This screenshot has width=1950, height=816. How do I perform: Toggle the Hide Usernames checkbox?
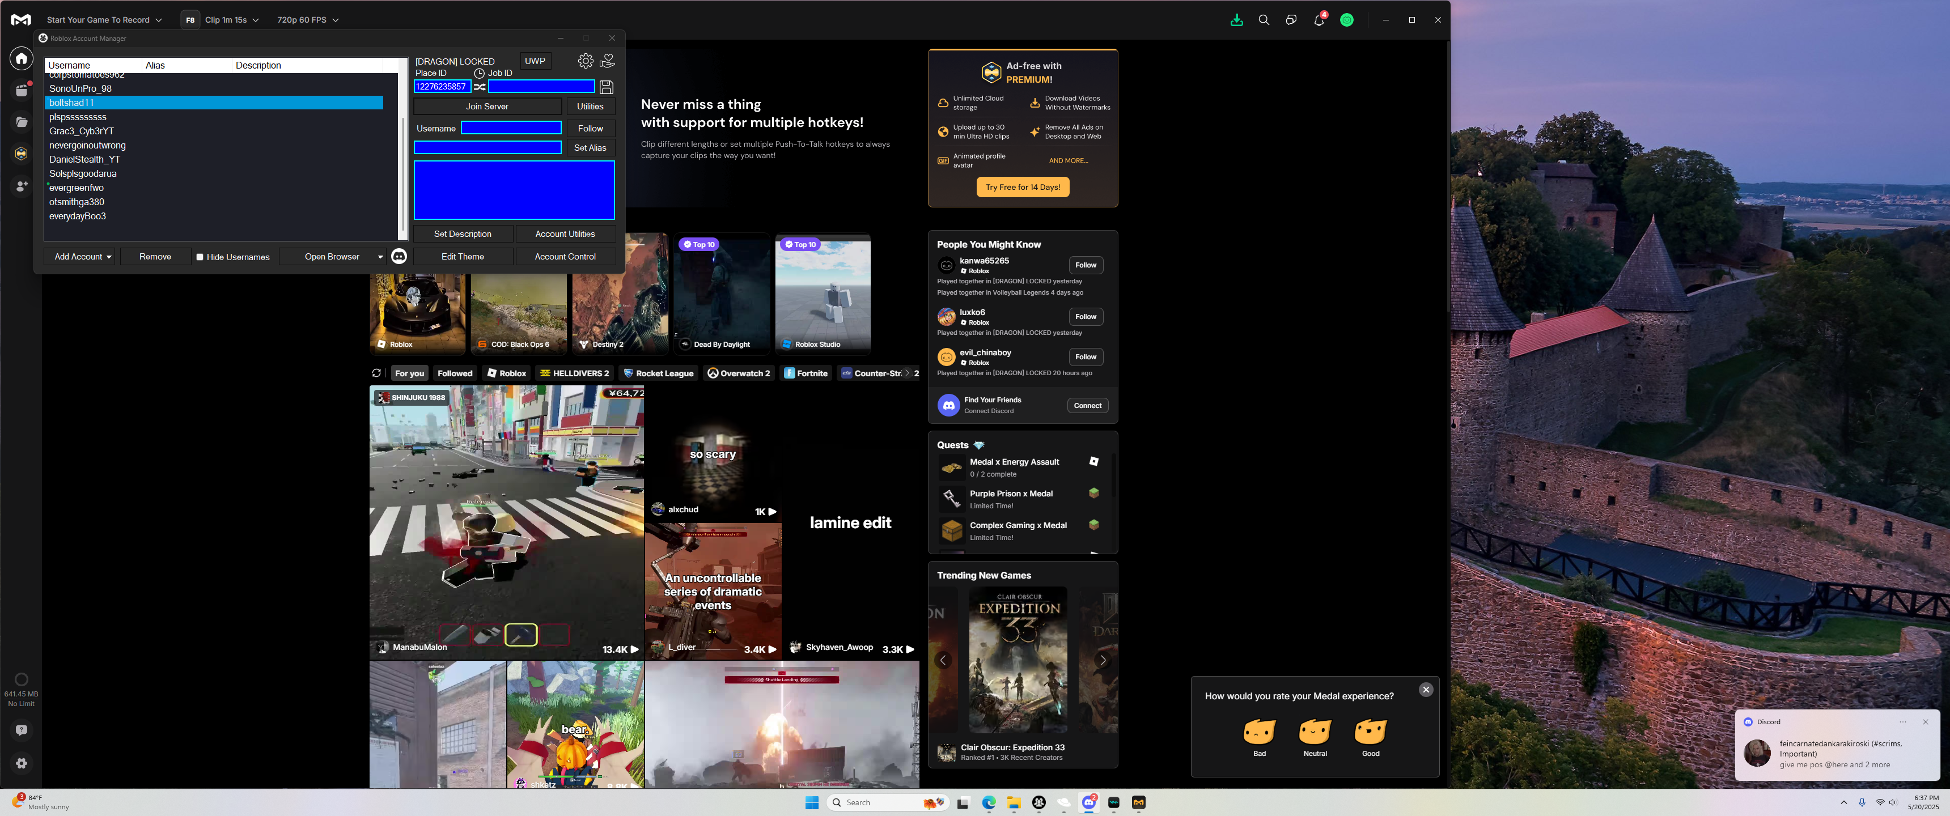200,257
